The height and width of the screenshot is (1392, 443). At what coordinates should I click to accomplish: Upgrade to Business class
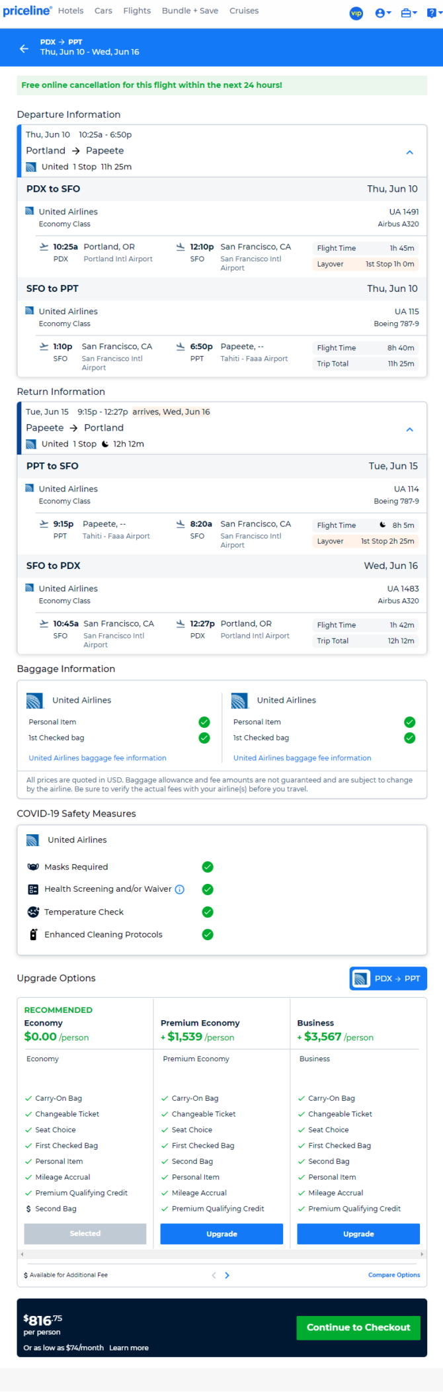click(x=358, y=1234)
